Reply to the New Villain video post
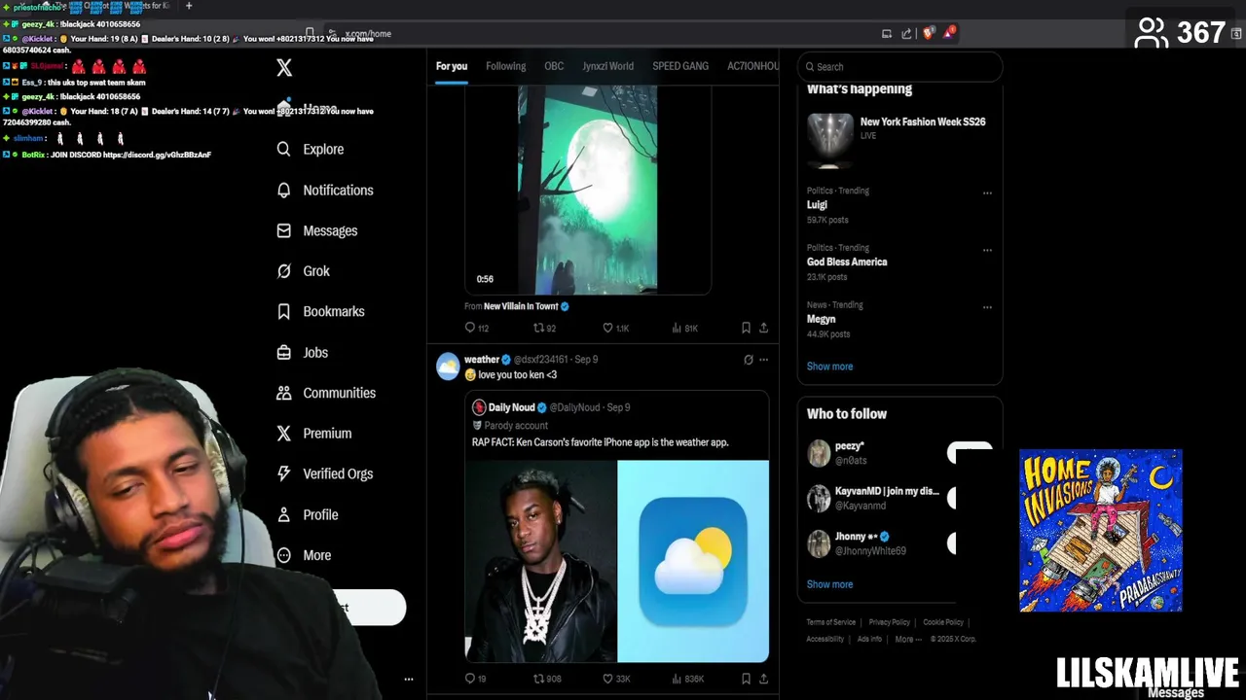This screenshot has height=700, width=1246. coord(476,329)
